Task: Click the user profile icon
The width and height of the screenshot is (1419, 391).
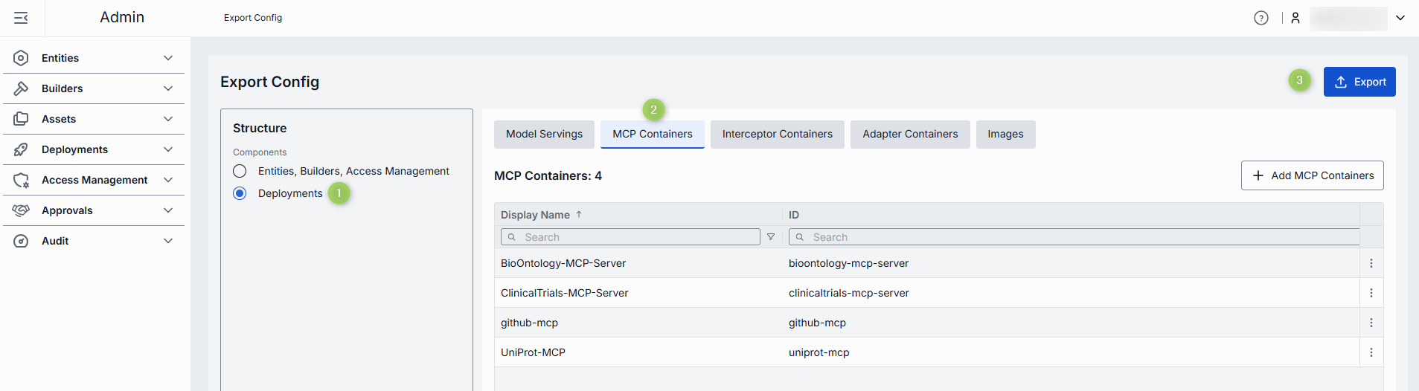Action: [1295, 18]
